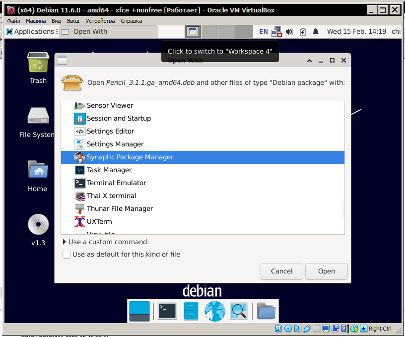Launch web browser from the dock
The width and height of the screenshot is (405, 337).
214,311
